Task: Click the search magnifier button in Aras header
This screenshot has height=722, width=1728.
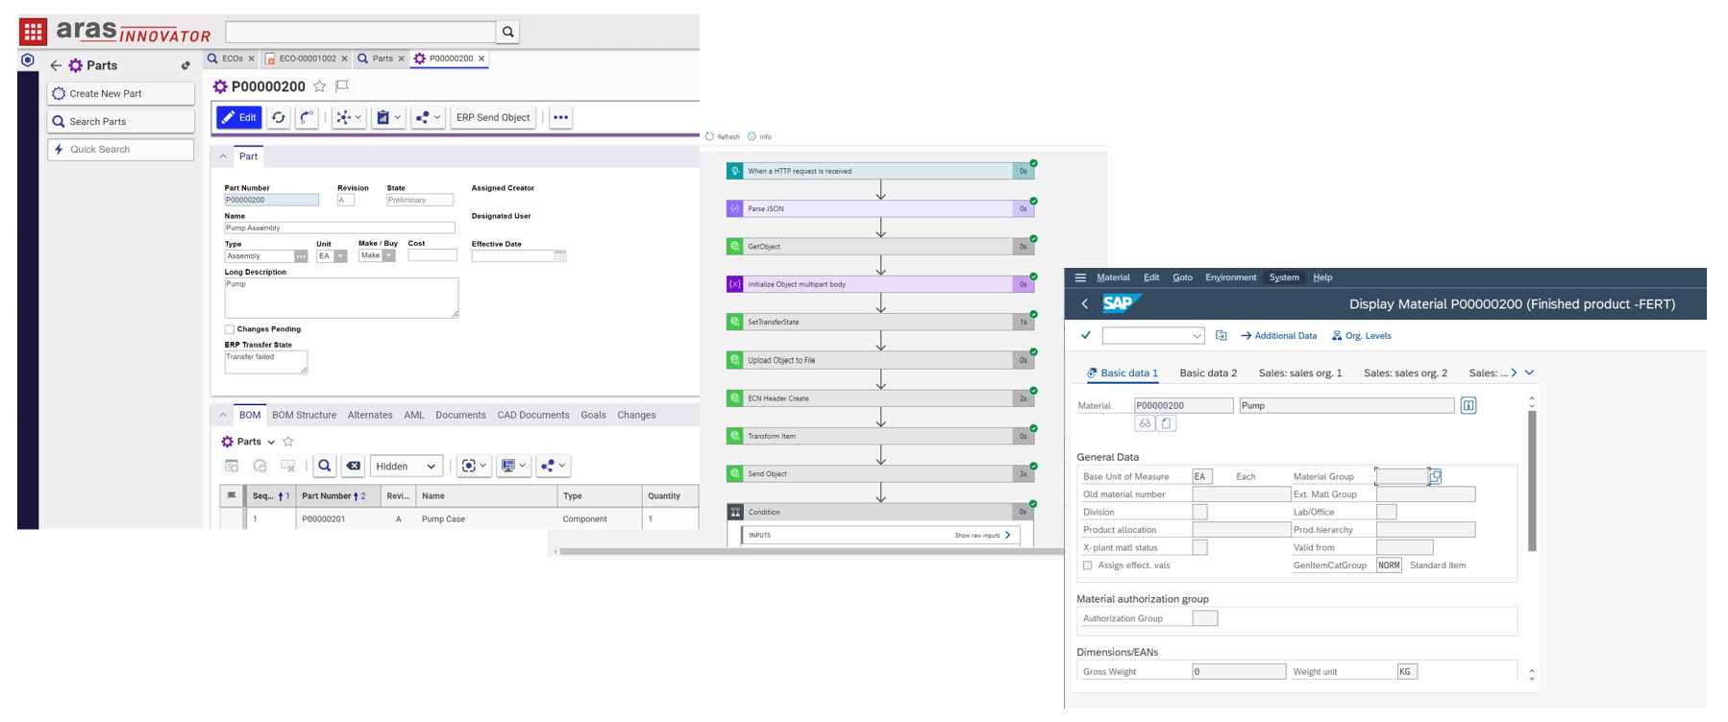Action: [507, 32]
